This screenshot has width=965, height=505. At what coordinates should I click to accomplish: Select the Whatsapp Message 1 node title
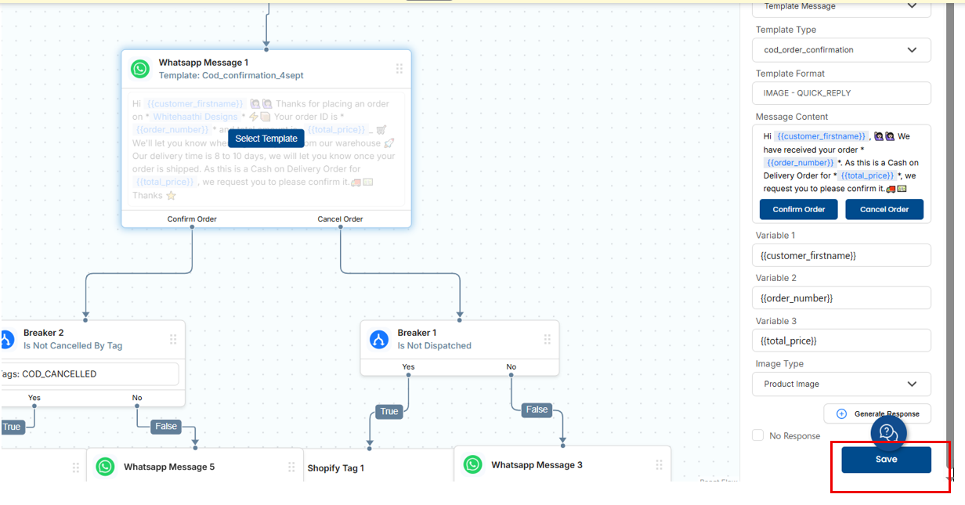(x=204, y=63)
